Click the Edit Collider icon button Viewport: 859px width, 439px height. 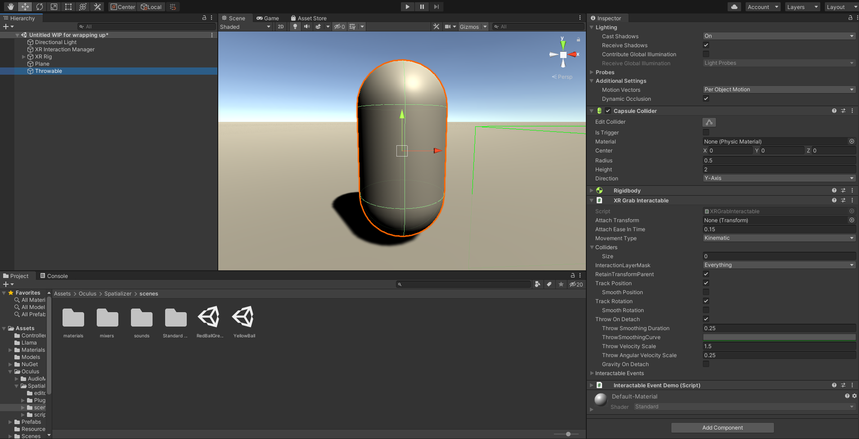(x=709, y=122)
